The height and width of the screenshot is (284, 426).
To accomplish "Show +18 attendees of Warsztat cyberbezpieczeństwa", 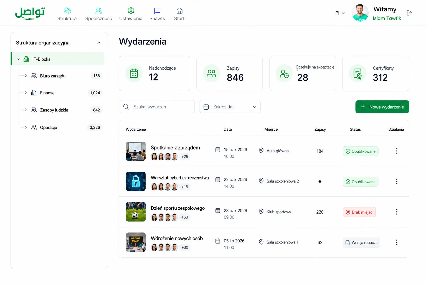I will 185,187.
